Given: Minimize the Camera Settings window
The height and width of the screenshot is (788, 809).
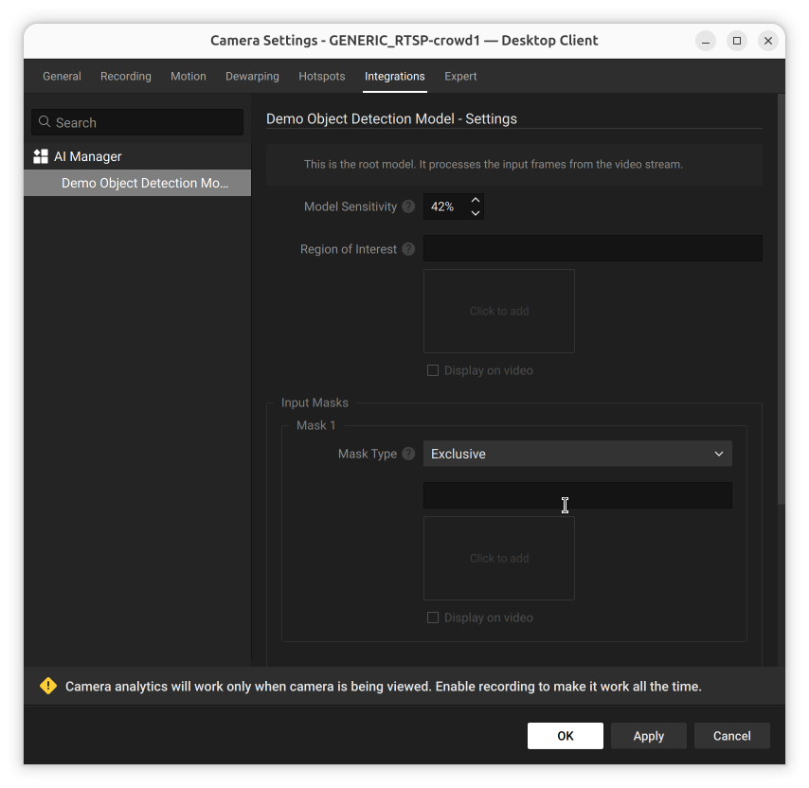Looking at the screenshot, I should tap(706, 41).
